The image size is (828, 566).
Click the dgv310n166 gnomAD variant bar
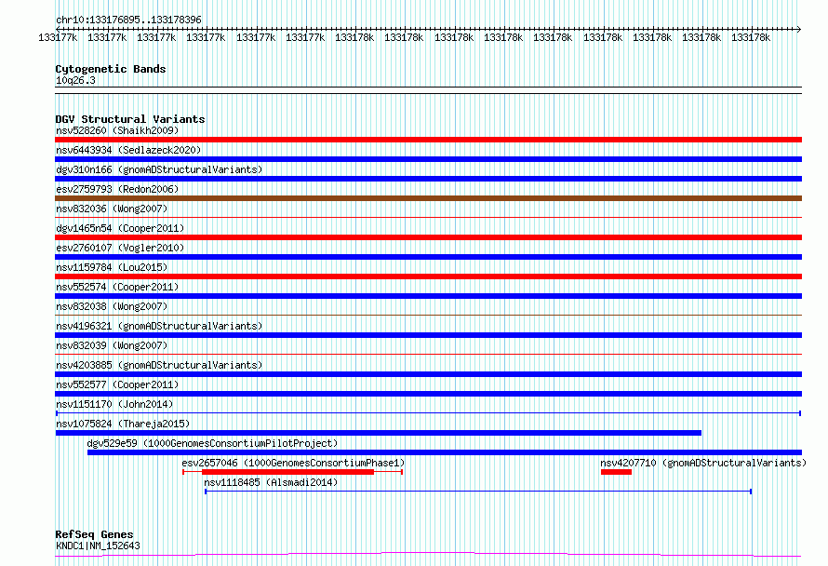point(428,179)
